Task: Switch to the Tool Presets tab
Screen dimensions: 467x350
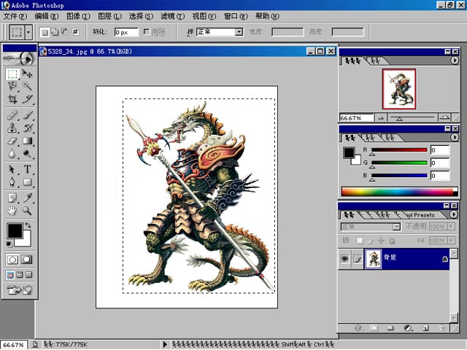Action: (x=420, y=215)
